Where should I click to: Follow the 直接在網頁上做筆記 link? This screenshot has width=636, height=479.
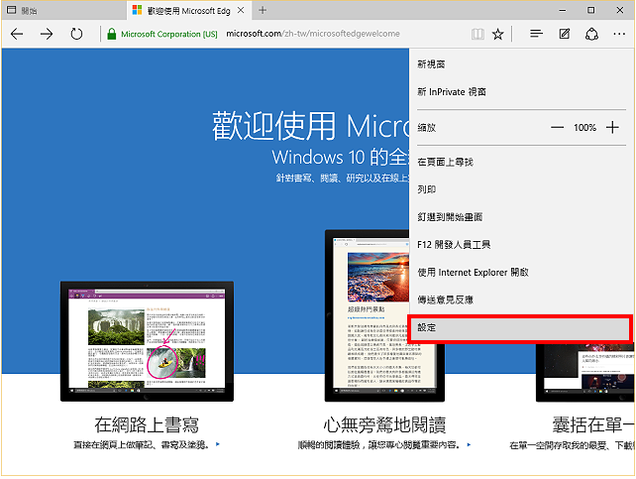[x=147, y=445]
